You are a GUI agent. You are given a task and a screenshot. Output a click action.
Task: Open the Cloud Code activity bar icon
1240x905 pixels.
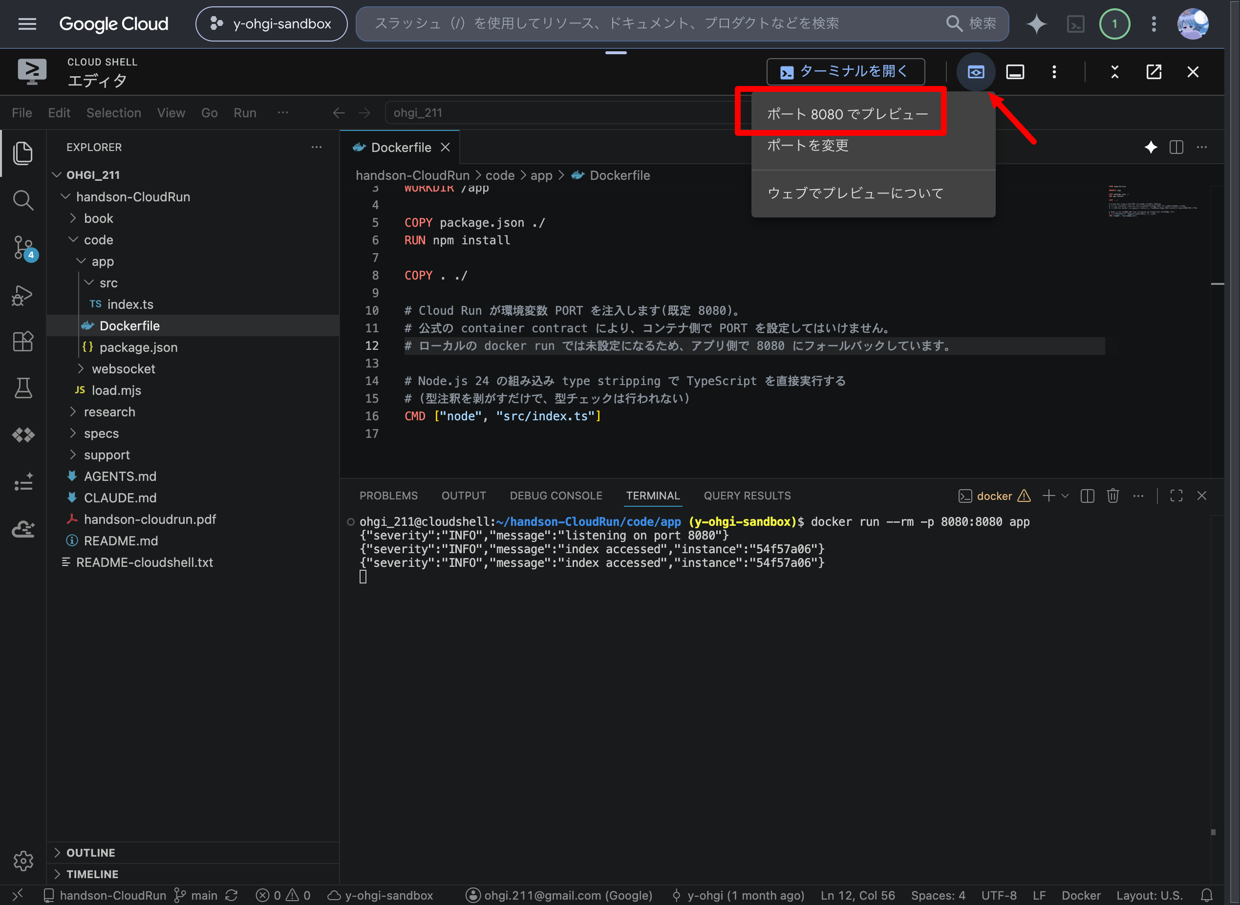pos(23,434)
